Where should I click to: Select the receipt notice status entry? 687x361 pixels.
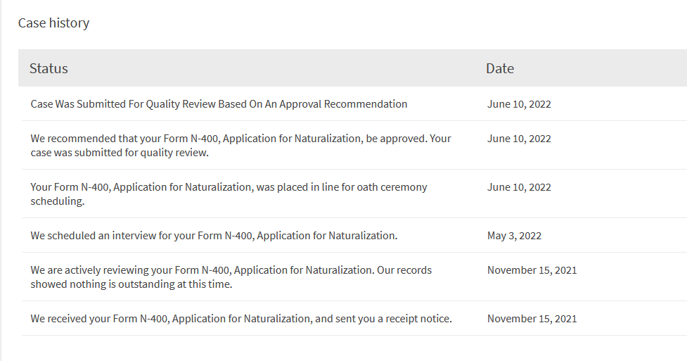[241, 319]
